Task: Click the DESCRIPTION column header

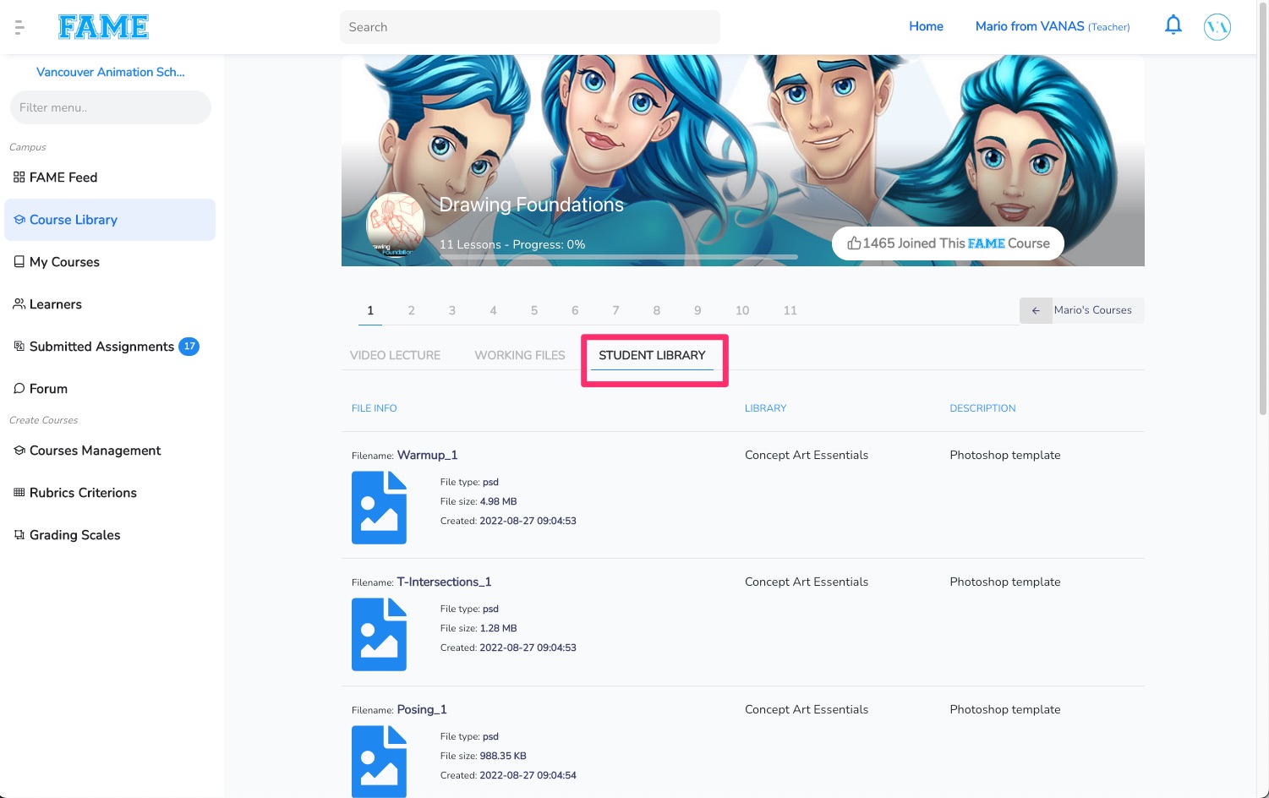Action: point(982,407)
